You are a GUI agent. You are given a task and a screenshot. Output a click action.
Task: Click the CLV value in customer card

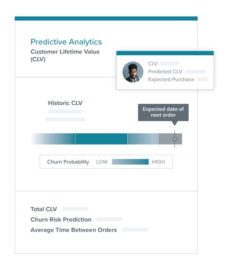pos(170,64)
